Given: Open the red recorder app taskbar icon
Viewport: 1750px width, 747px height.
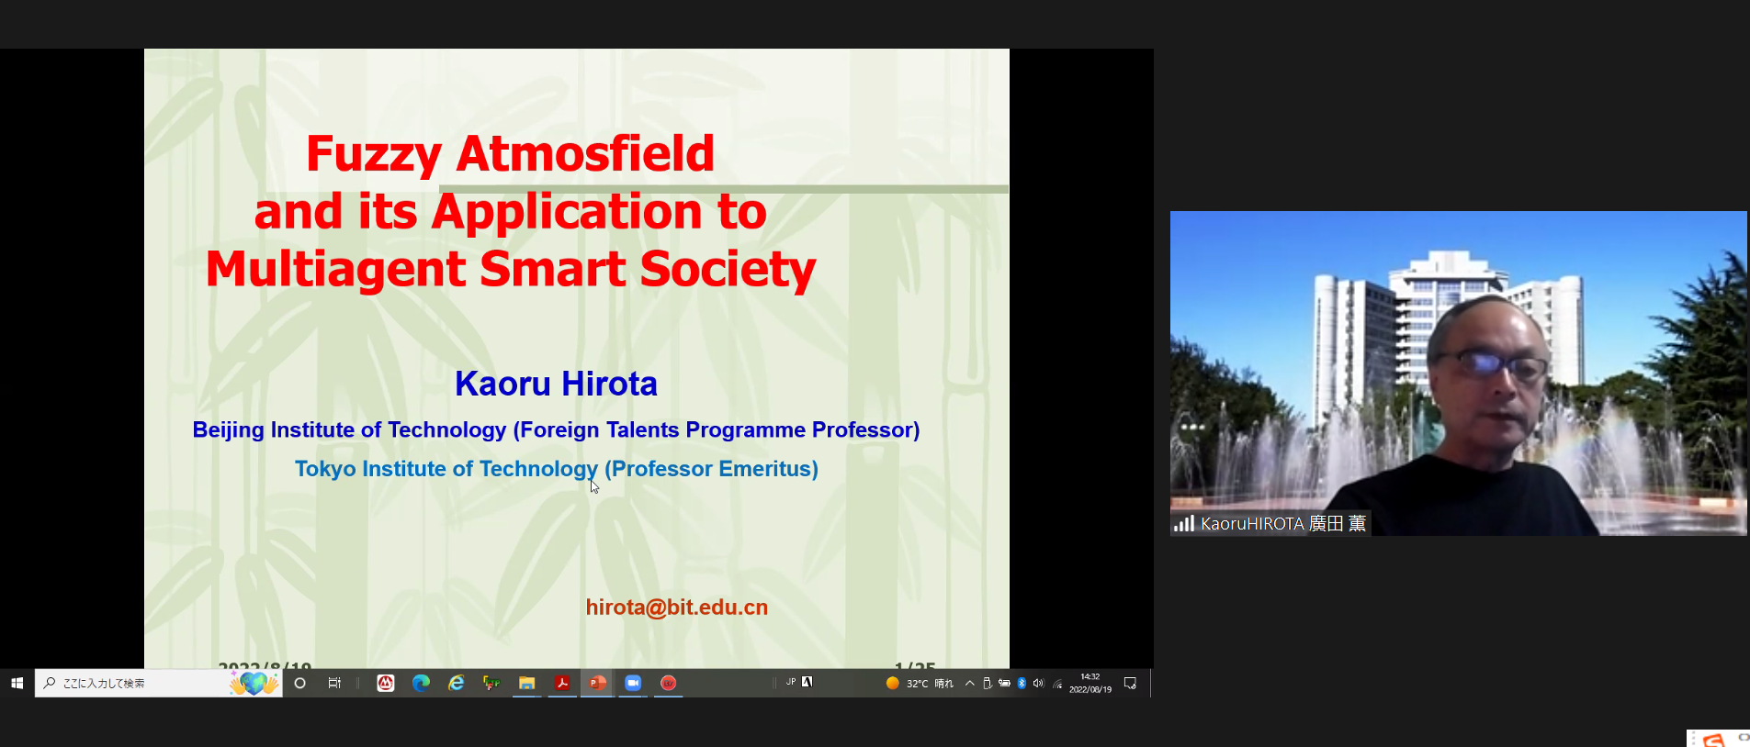Looking at the screenshot, I should 668,683.
